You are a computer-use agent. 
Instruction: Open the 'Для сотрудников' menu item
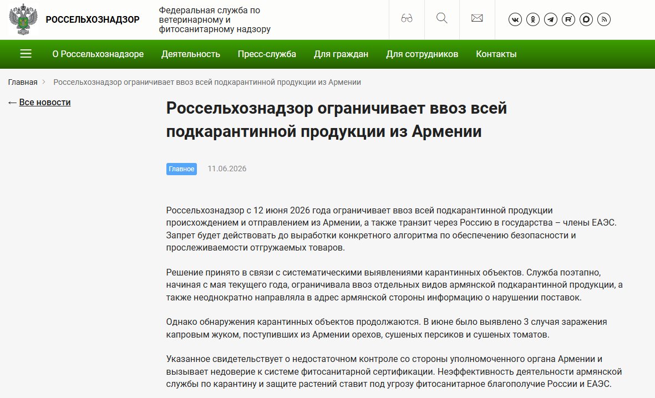[422, 54]
